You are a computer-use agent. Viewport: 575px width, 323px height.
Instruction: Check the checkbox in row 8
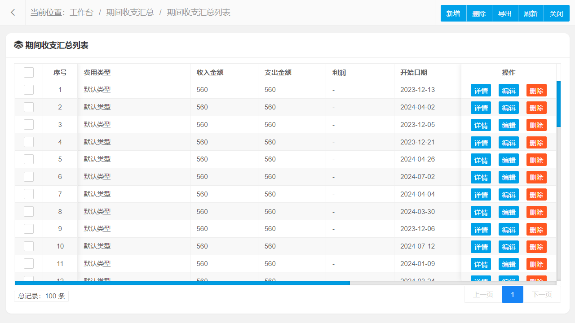[29, 212]
